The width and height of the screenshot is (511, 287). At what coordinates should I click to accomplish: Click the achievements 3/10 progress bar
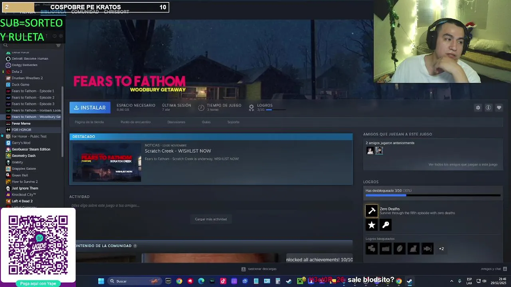433,195
